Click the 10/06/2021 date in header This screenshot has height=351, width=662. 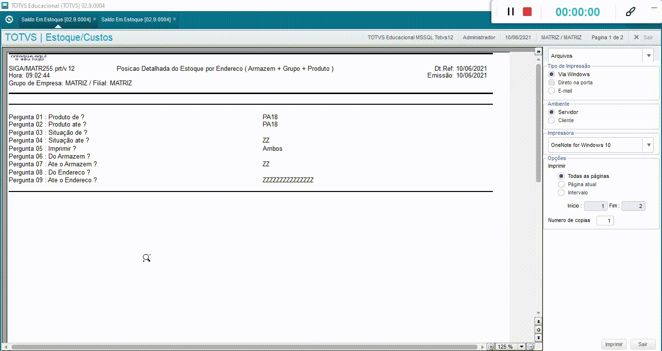click(518, 37)
